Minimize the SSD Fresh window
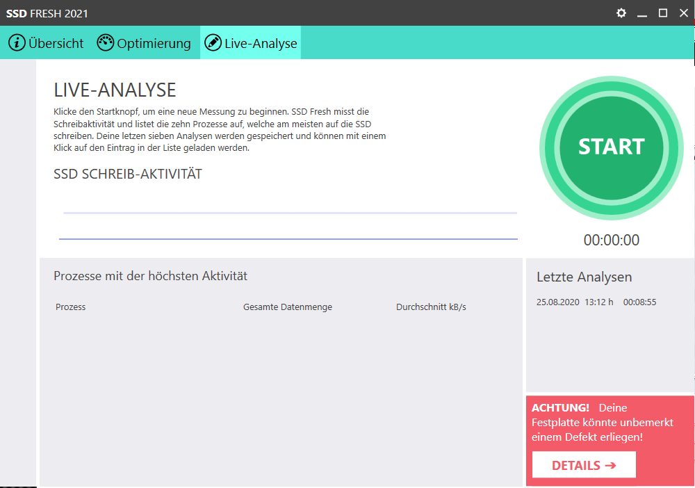 [x=642, y=13]
